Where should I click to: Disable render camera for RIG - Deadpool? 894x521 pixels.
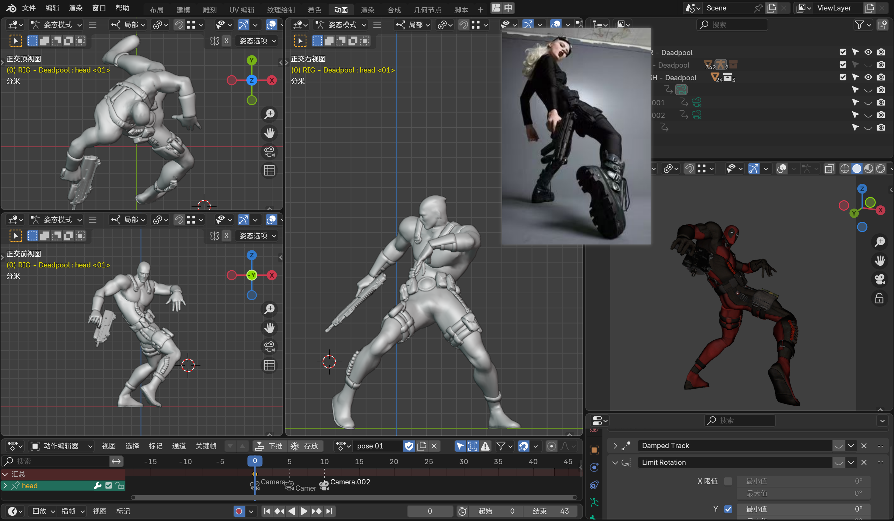[881, 52]
